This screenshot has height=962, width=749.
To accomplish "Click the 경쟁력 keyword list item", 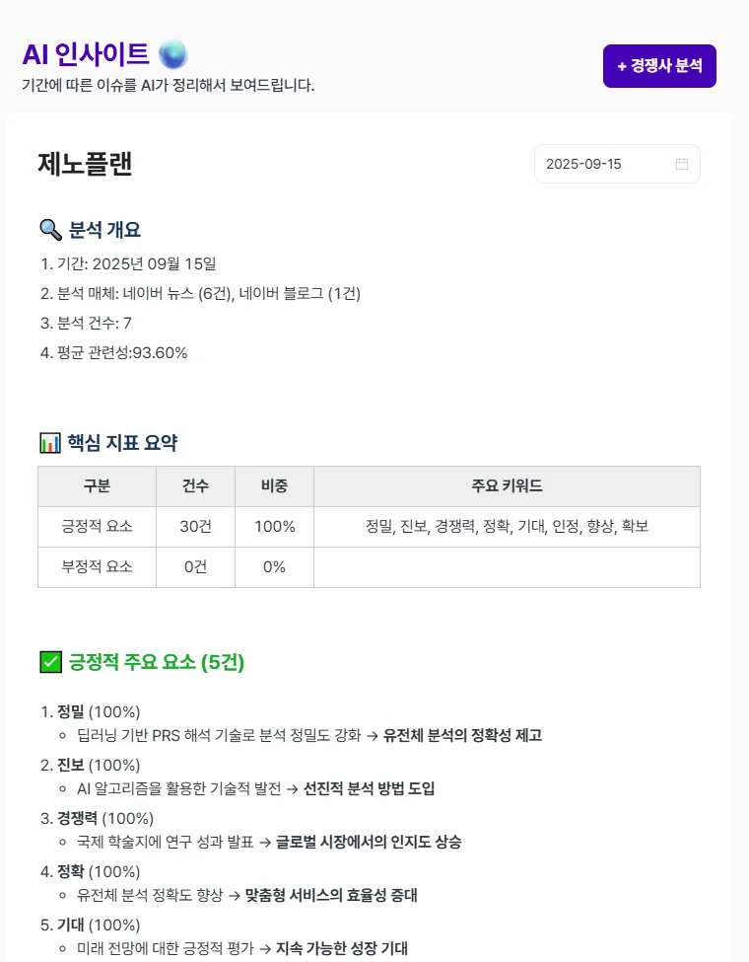I will 78,818.
